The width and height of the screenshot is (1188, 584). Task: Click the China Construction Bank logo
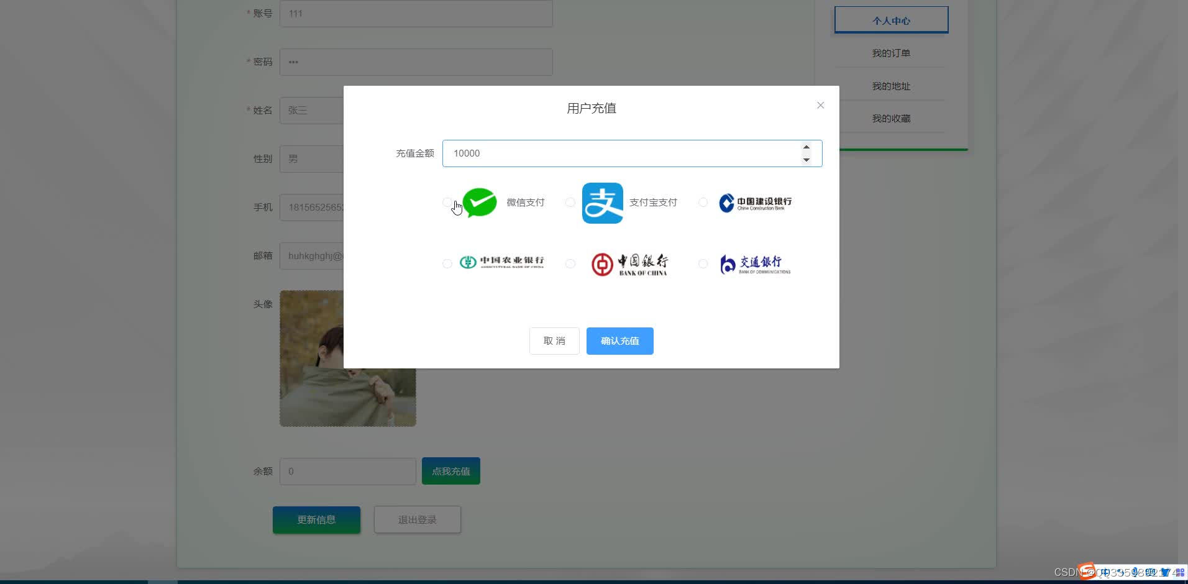(756, 203)
